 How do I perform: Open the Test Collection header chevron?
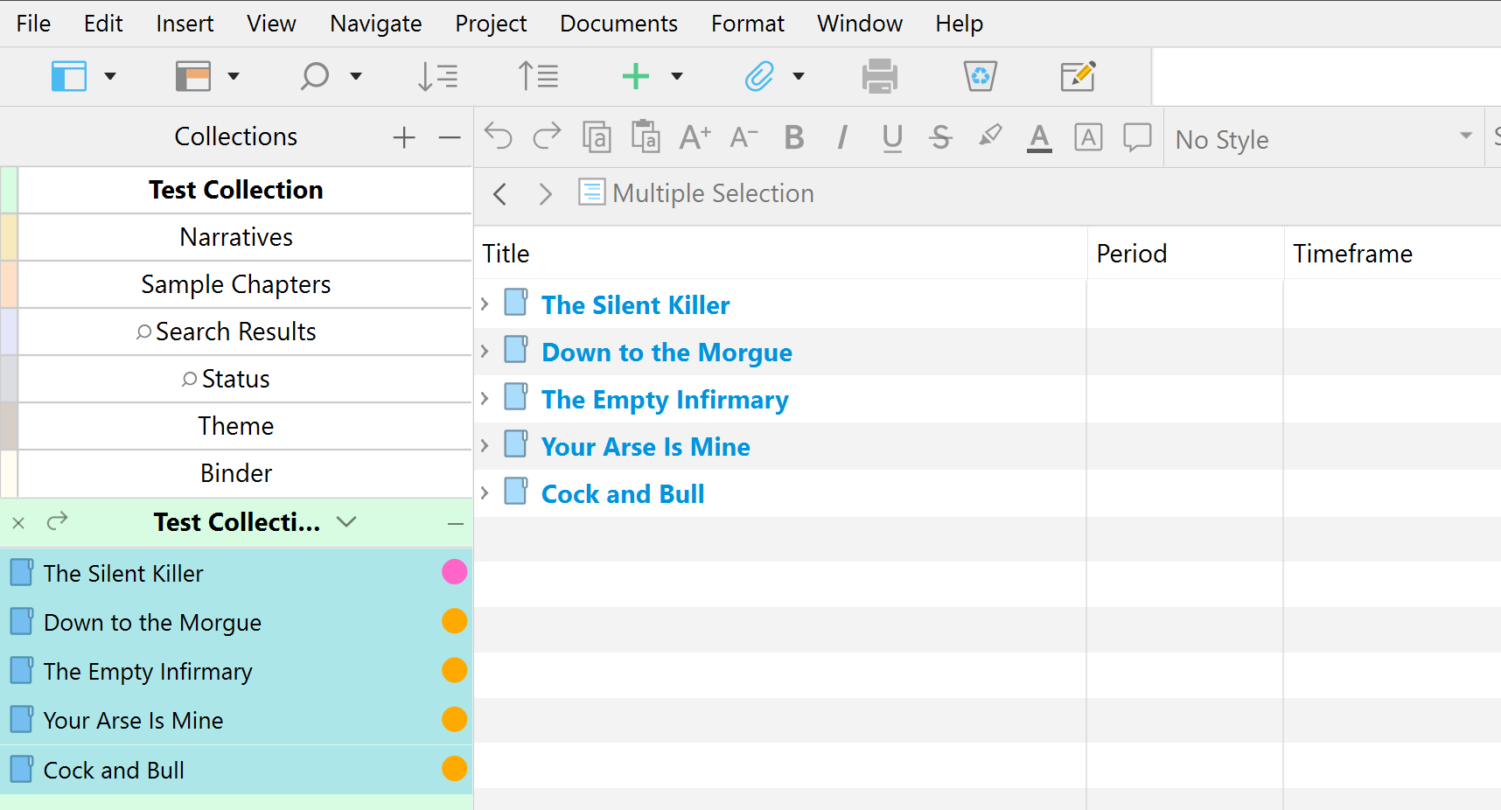click(x=346, y=522)
